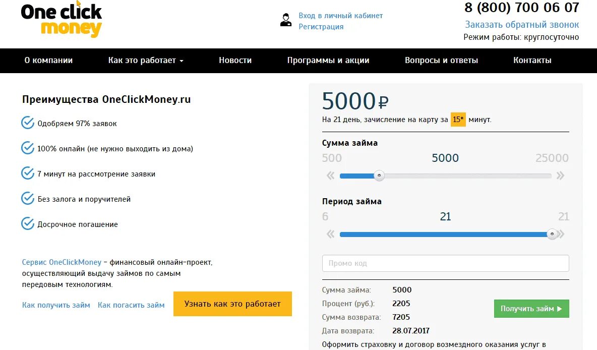Click Вход в личный кабинет link
The width and height of the screenshot is (597, 350).
pos(341,16)
